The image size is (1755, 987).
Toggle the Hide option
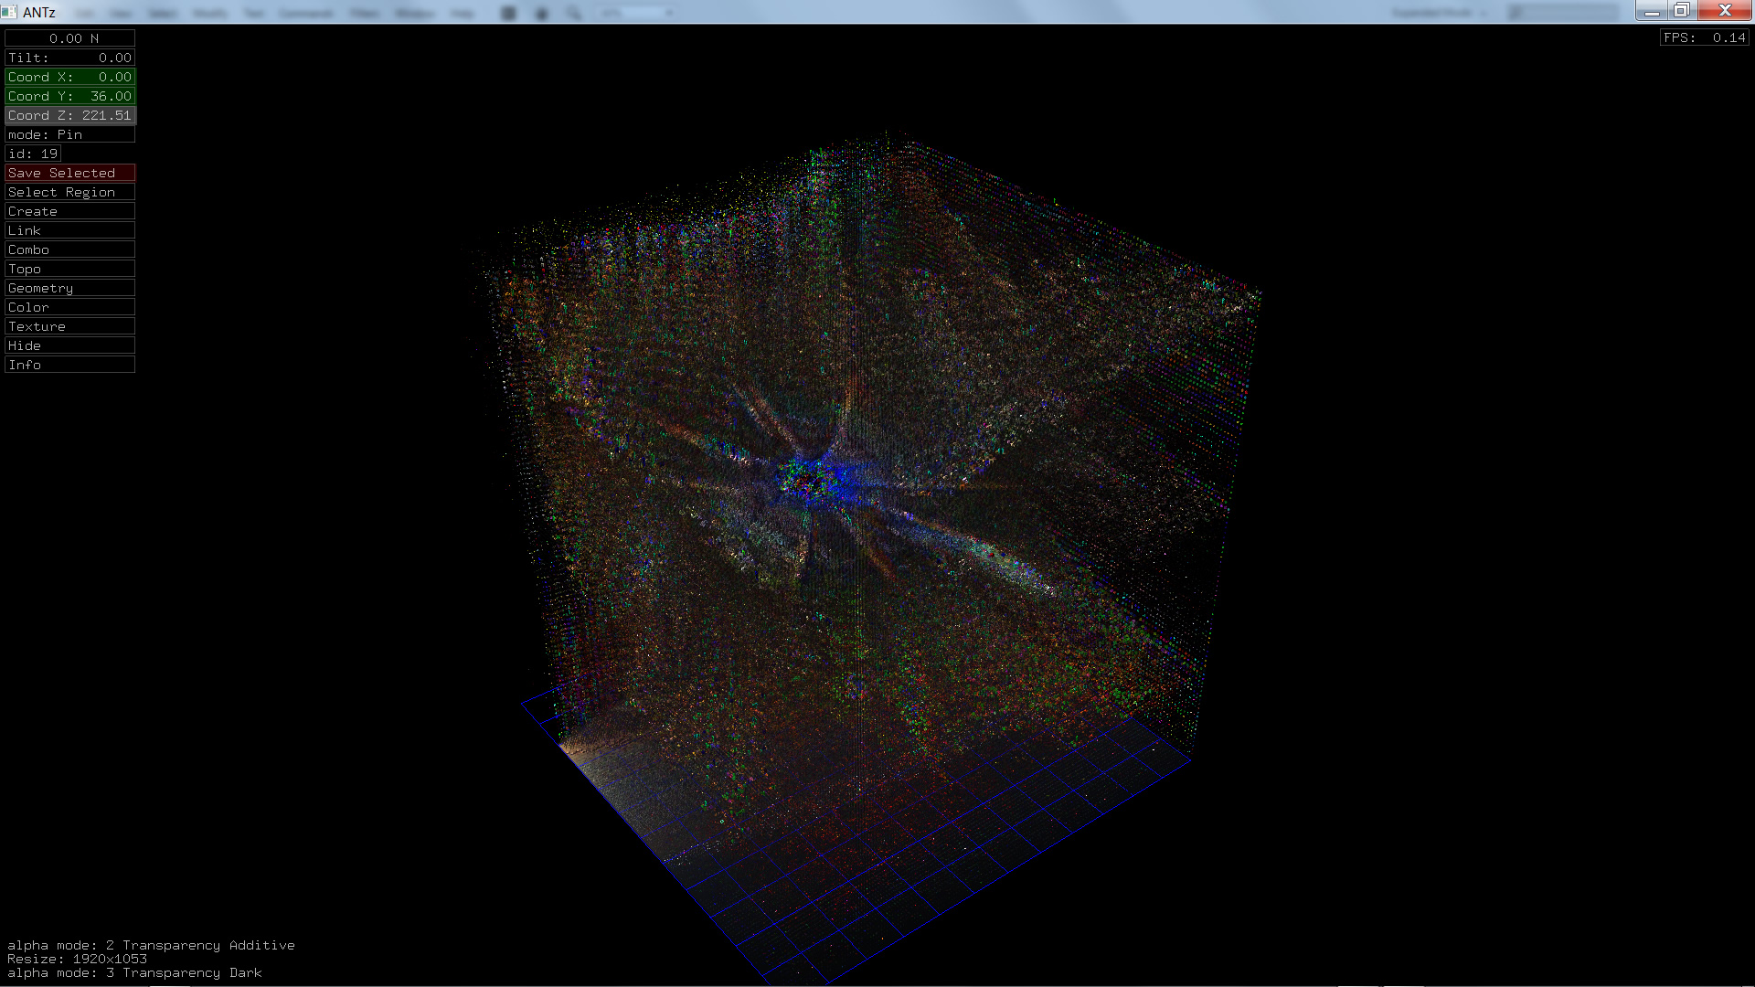click(x=69, y=345)
